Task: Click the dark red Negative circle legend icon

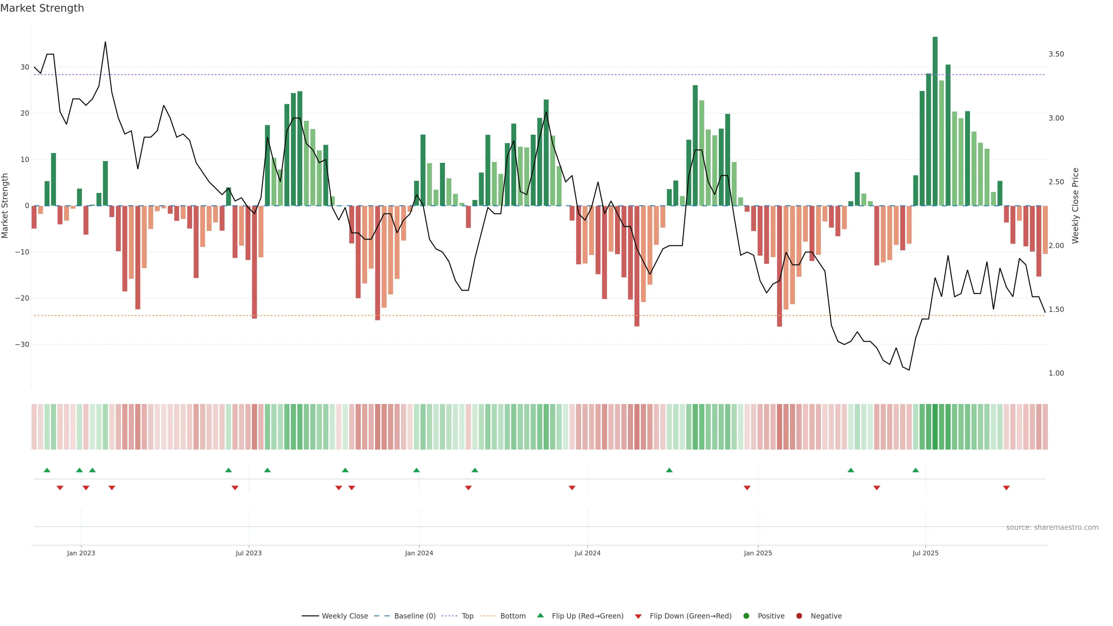Action: coord(799,616)
